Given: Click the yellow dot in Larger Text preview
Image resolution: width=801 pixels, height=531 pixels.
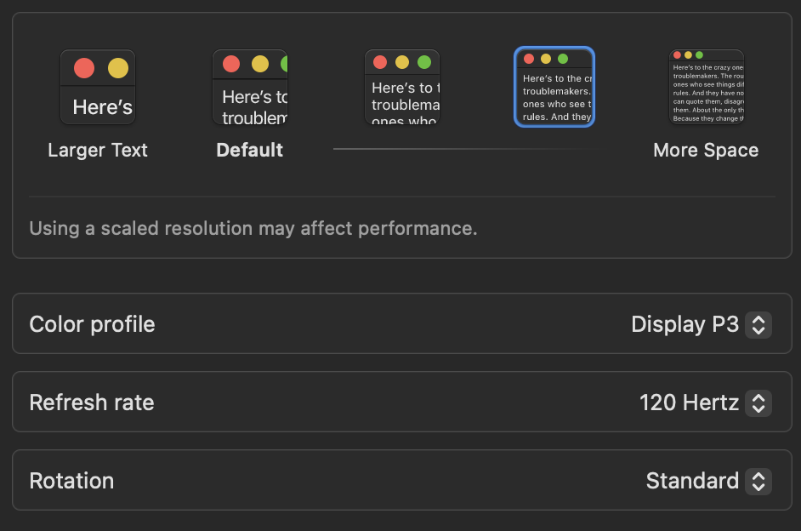Looking at the screenshot, I should coord(118,68).
